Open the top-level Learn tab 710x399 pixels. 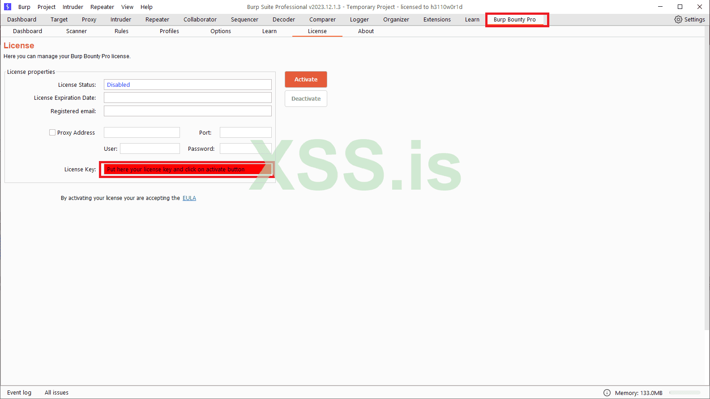tap(472, 19)
